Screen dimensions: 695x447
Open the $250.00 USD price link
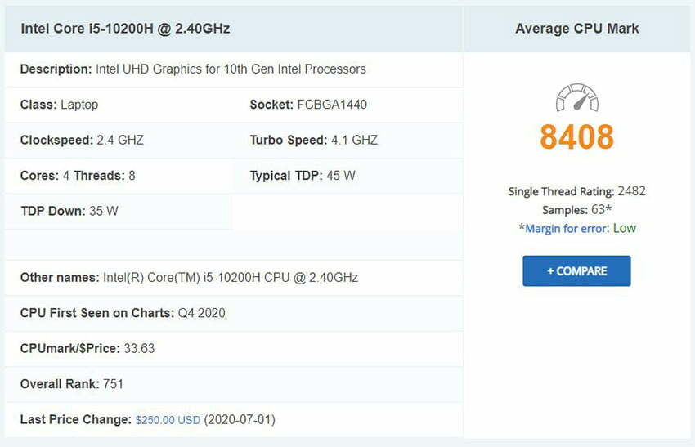pos(168,420)
